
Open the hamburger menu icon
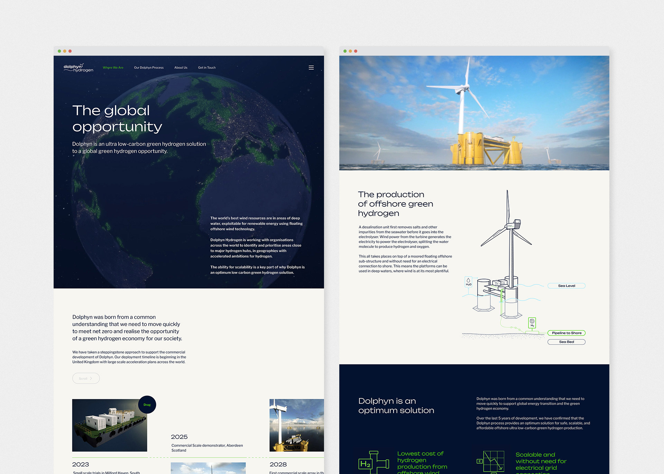(311, 68)
